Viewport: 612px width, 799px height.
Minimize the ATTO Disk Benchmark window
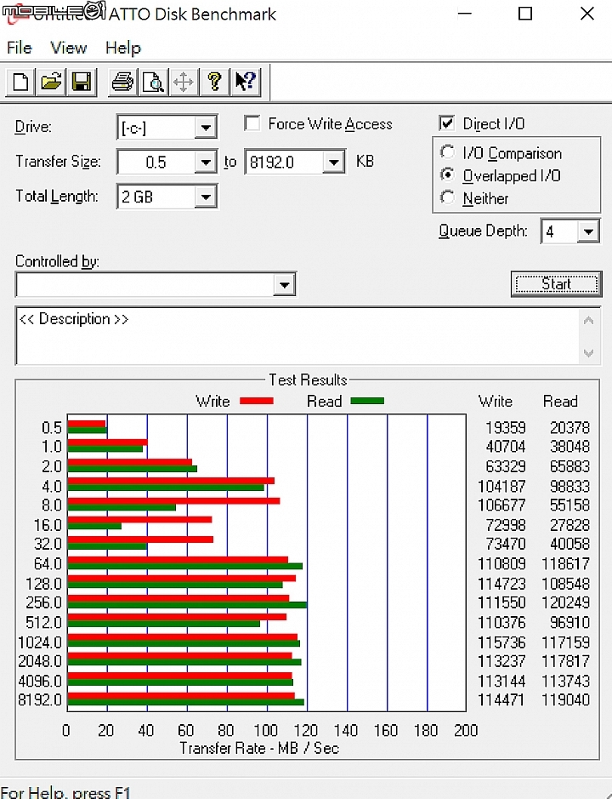pyautogui.click(x=464, y=14)
